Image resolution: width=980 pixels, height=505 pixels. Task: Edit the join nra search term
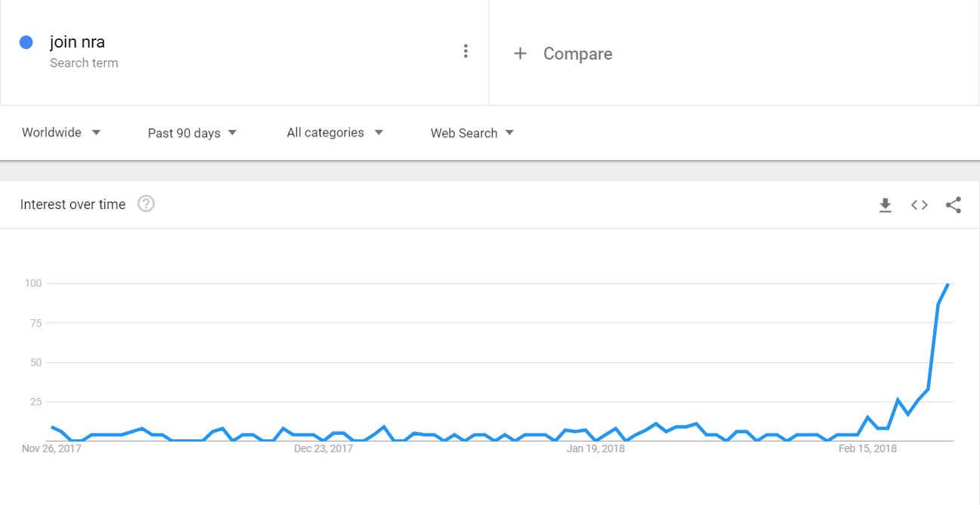(x=77, y=42)
